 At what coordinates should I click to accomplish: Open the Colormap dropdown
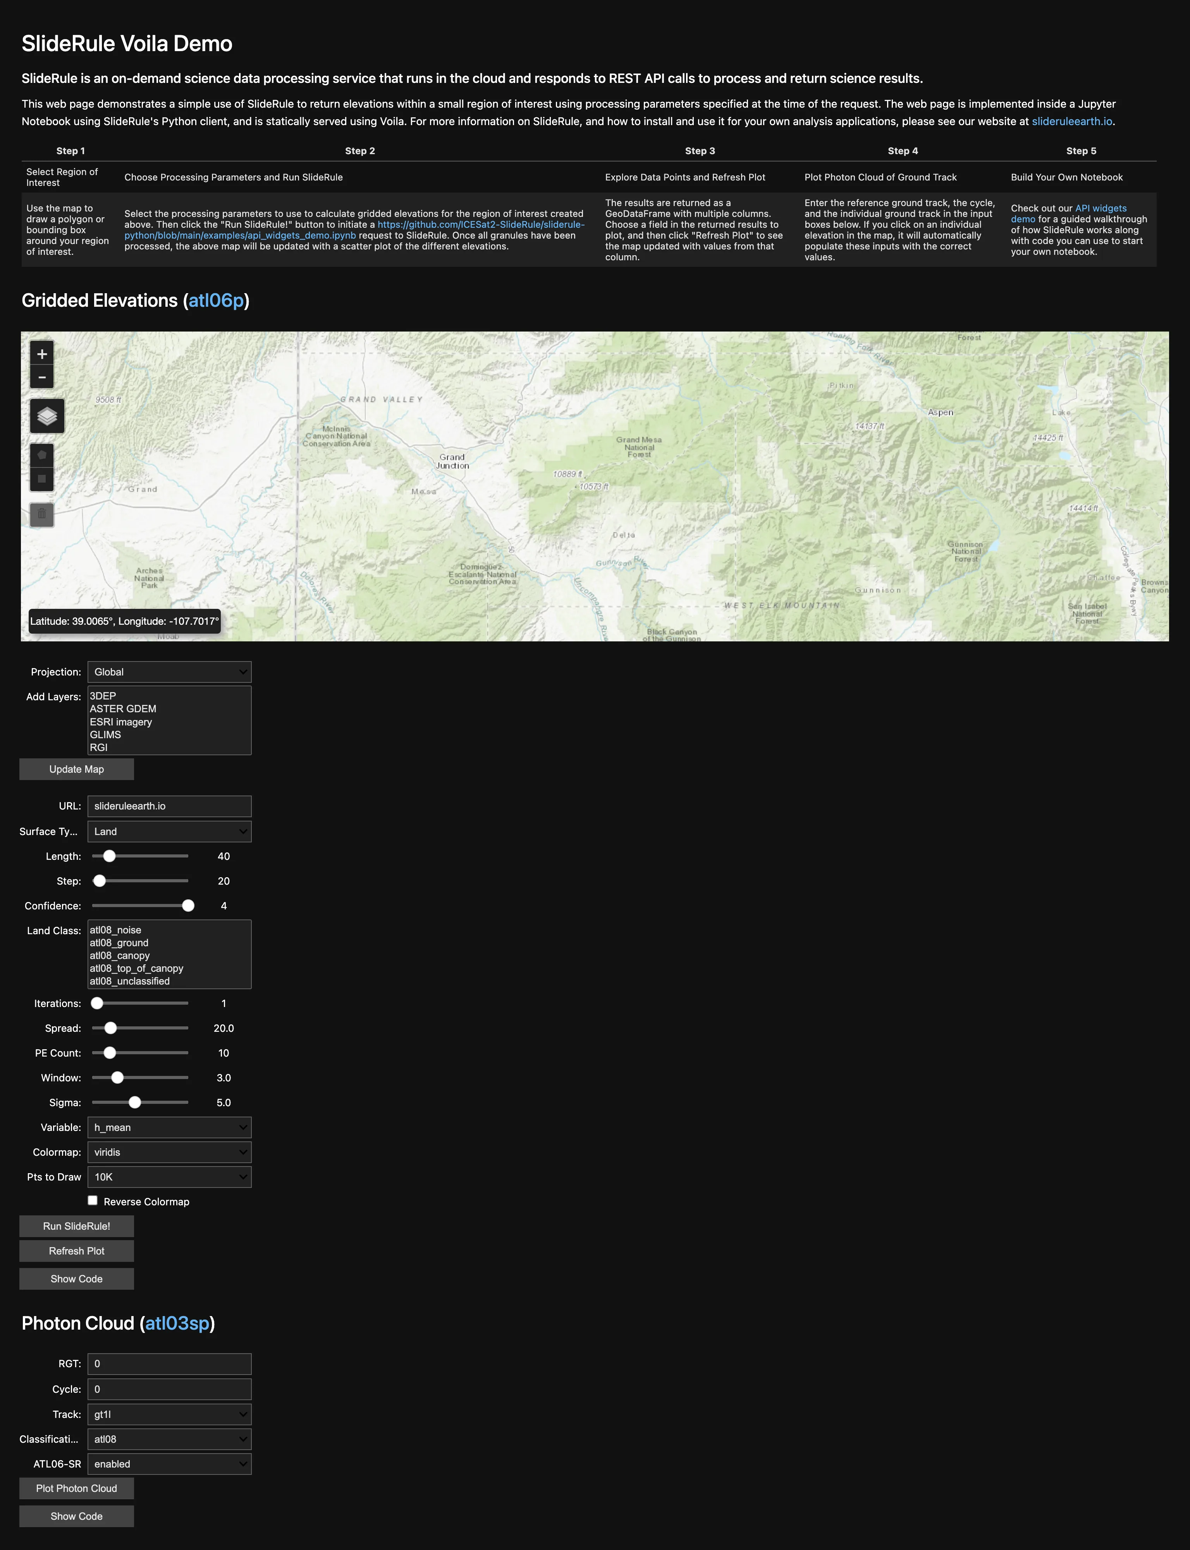169,1152
